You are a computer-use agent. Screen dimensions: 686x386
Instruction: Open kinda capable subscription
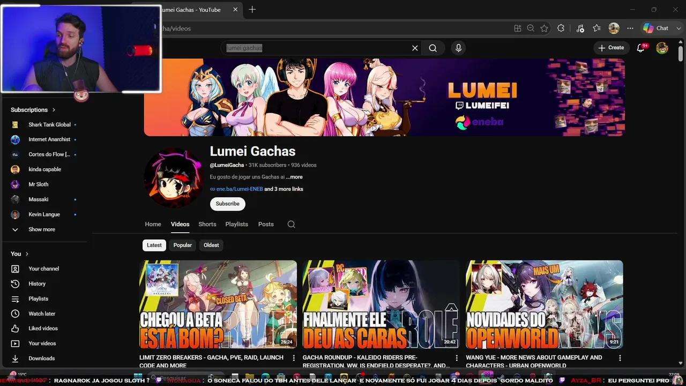coord(44,169)
